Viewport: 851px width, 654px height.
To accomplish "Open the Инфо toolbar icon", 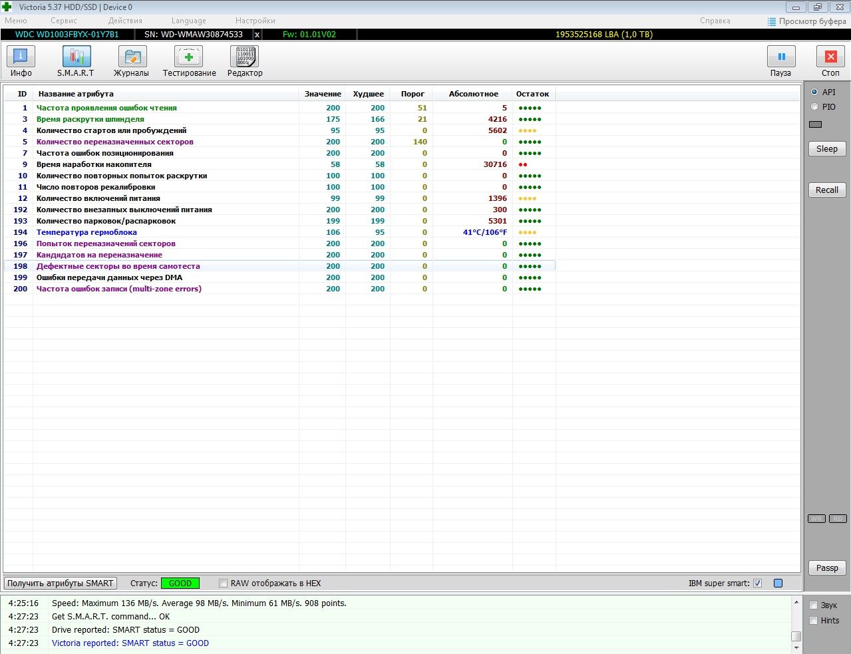I will coord(21,57).
